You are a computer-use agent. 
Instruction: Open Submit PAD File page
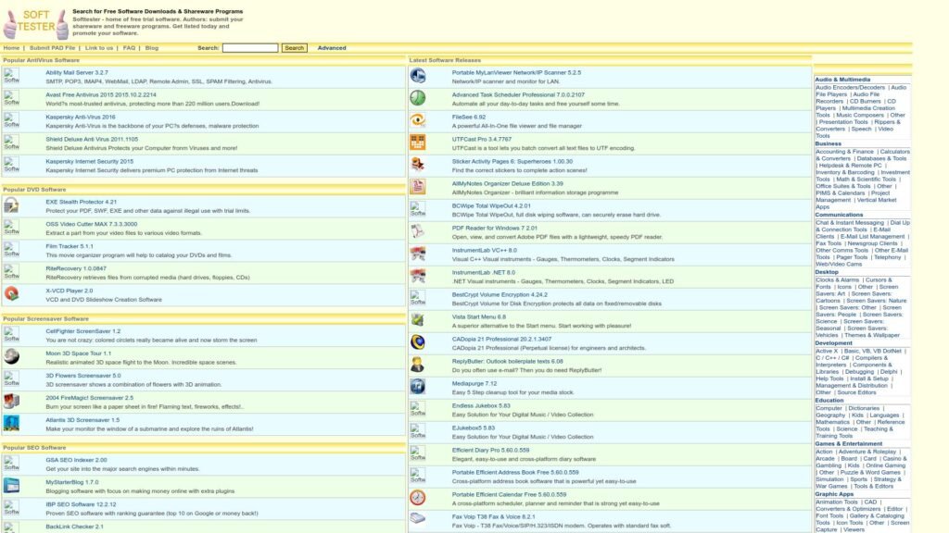(53, 48)
